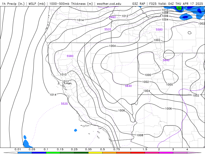The width and height of the screenshot is (205, 154).
Task: Click the '4' legend value
Action: click(x=187, y=149)
